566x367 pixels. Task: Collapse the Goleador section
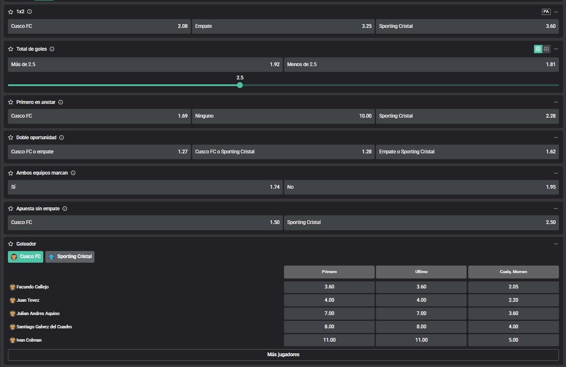556,244
